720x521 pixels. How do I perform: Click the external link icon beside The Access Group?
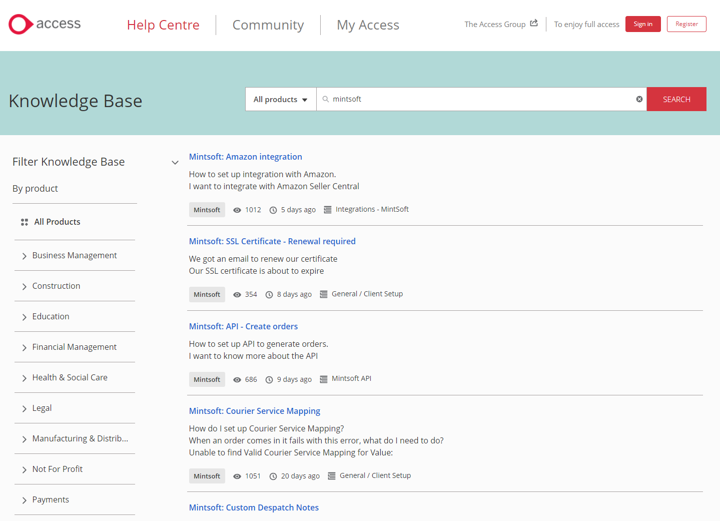point(533,23)
